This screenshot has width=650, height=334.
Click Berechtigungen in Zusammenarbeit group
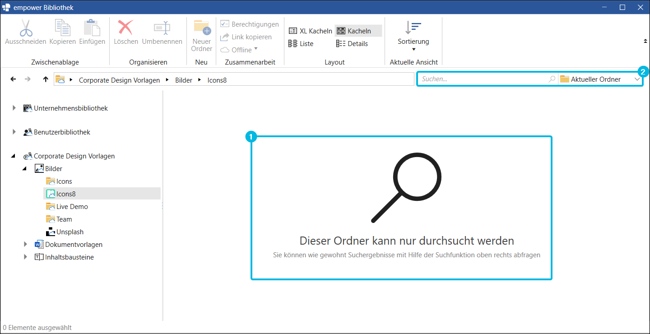(x=250, y=24)
